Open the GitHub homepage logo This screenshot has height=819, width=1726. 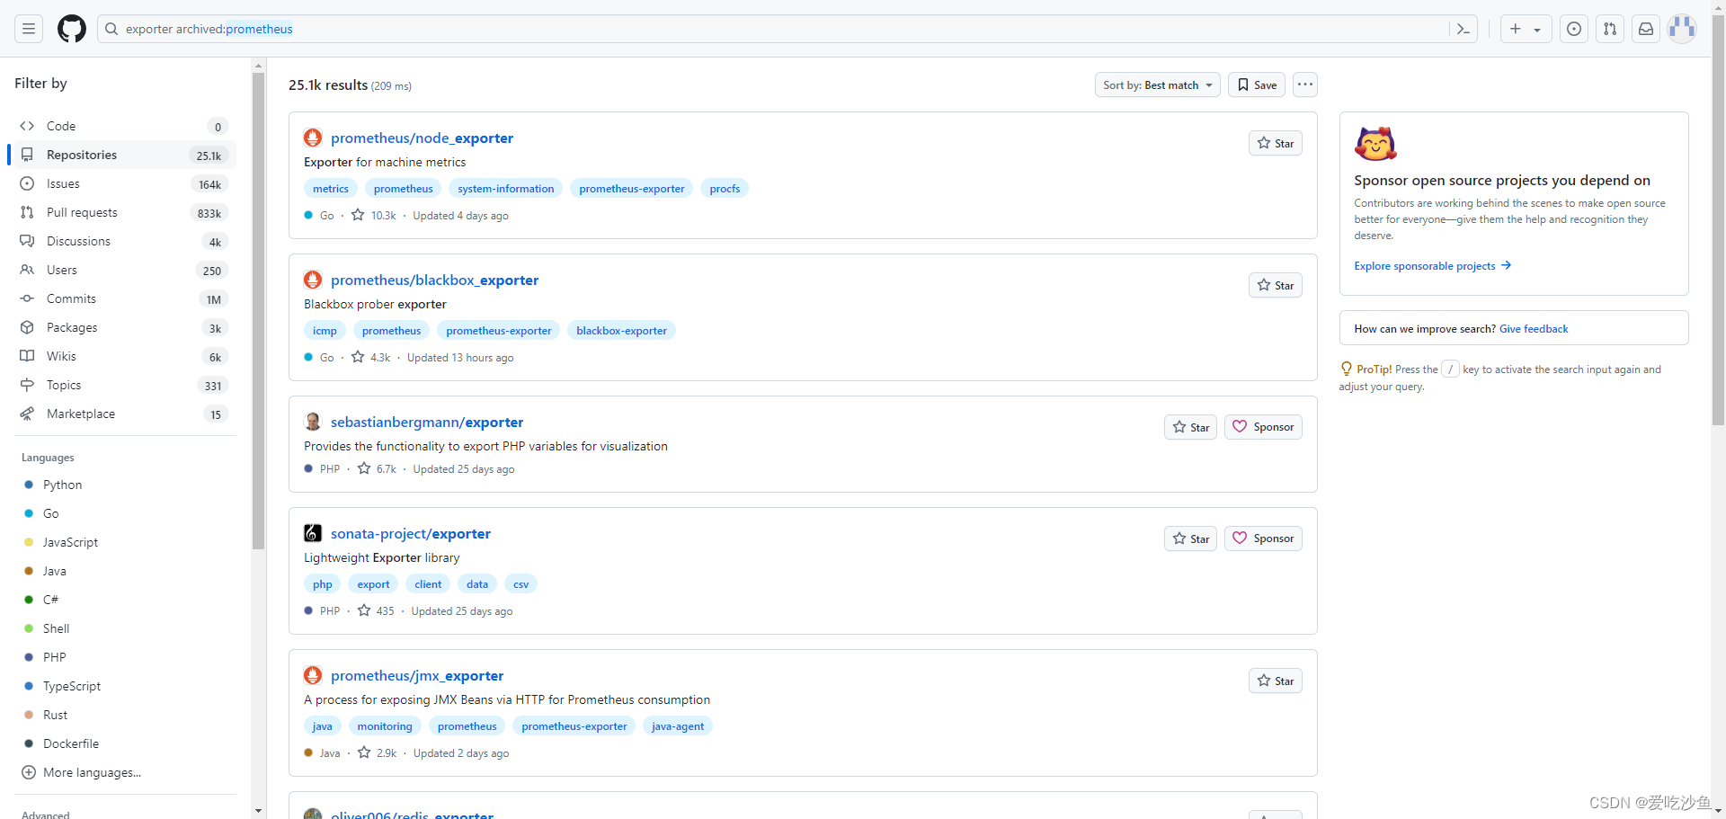72,29
